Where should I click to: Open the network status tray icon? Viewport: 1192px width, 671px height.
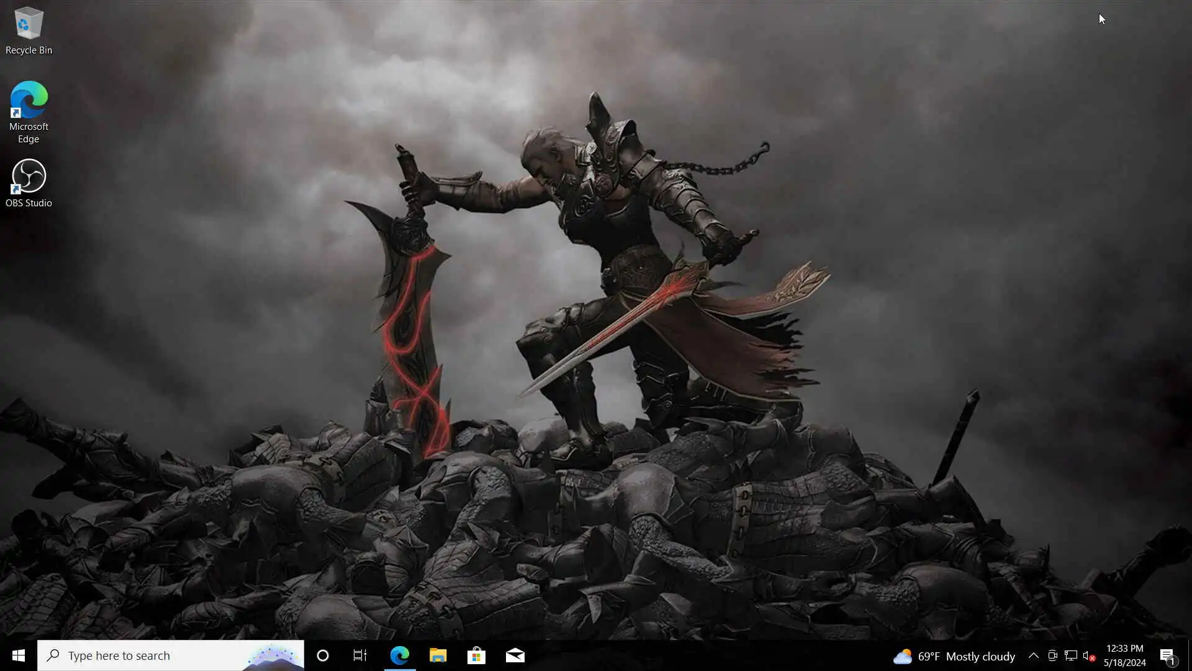(x=1070, y=655)
